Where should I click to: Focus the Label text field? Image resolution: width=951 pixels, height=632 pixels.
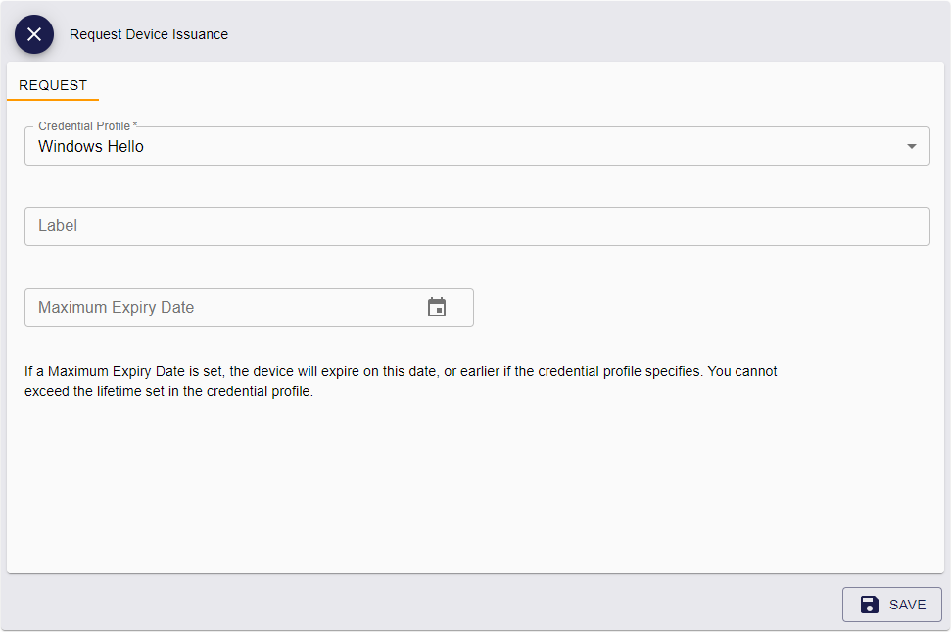click(x=477, y=226)
